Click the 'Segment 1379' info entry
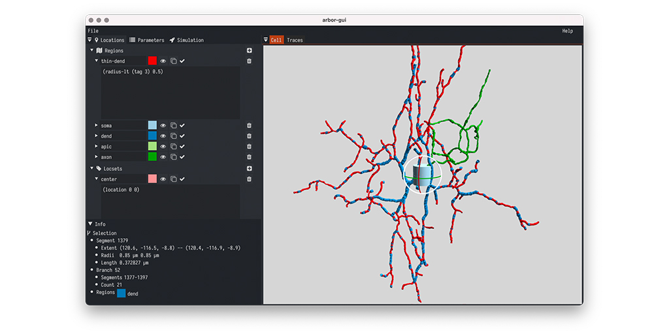Screen dimensions: 669x334 pos(112,240)
